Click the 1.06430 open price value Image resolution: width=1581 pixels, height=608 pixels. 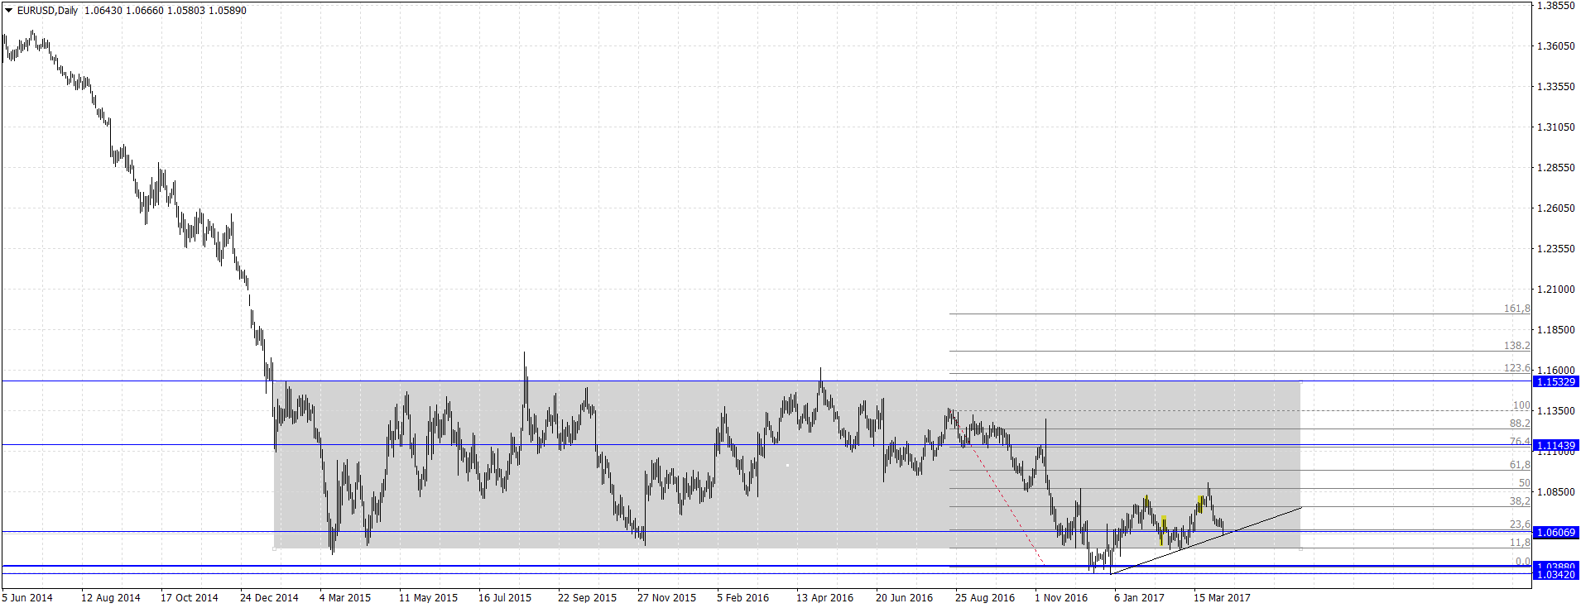103,11
